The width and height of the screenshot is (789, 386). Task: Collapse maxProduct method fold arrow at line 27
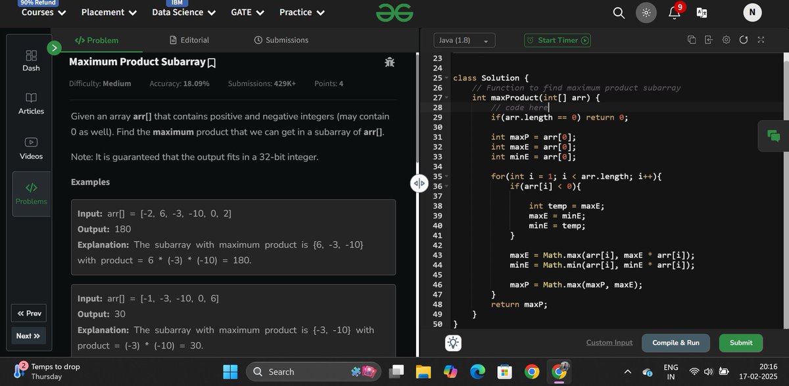point(446,98)
